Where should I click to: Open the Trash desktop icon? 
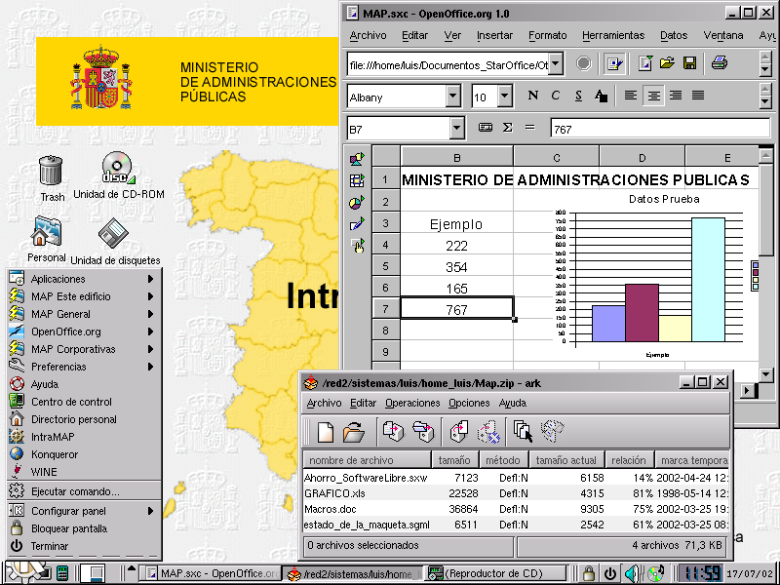52,172
